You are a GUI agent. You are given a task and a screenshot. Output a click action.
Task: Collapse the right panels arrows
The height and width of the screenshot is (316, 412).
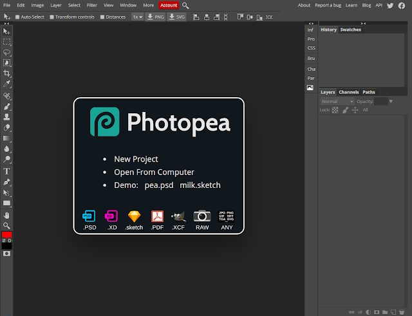(x=363, y=24)
